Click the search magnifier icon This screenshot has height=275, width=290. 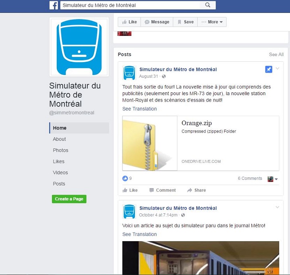(x=208, y=5)
